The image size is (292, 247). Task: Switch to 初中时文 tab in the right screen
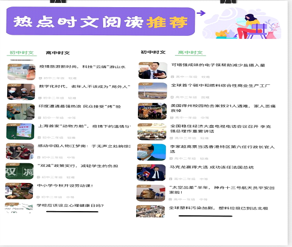(x=153, y=52)
